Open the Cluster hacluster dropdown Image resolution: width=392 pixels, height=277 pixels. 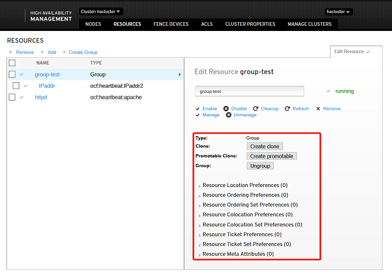[x=101, y=11]
